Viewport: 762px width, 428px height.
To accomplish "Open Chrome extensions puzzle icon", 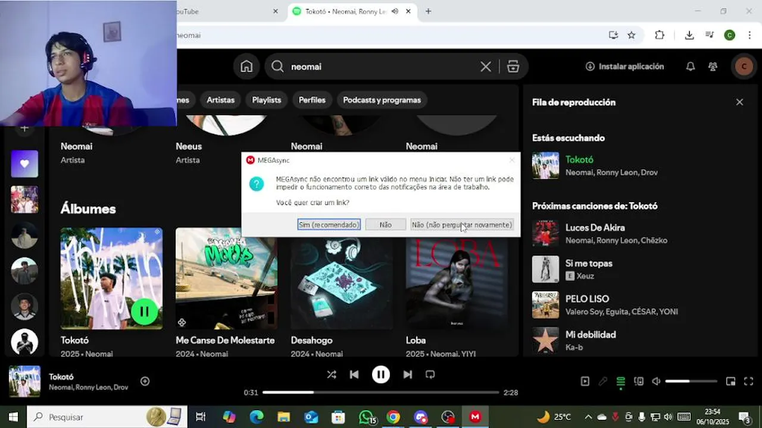I will point(660,35).
